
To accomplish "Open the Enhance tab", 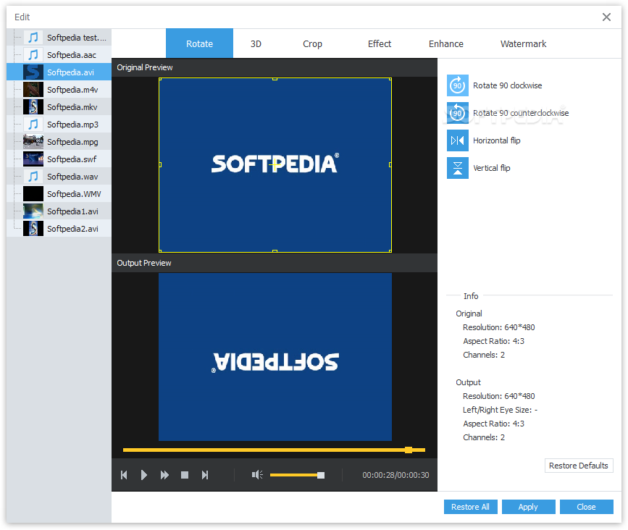I will coord(445,43).
